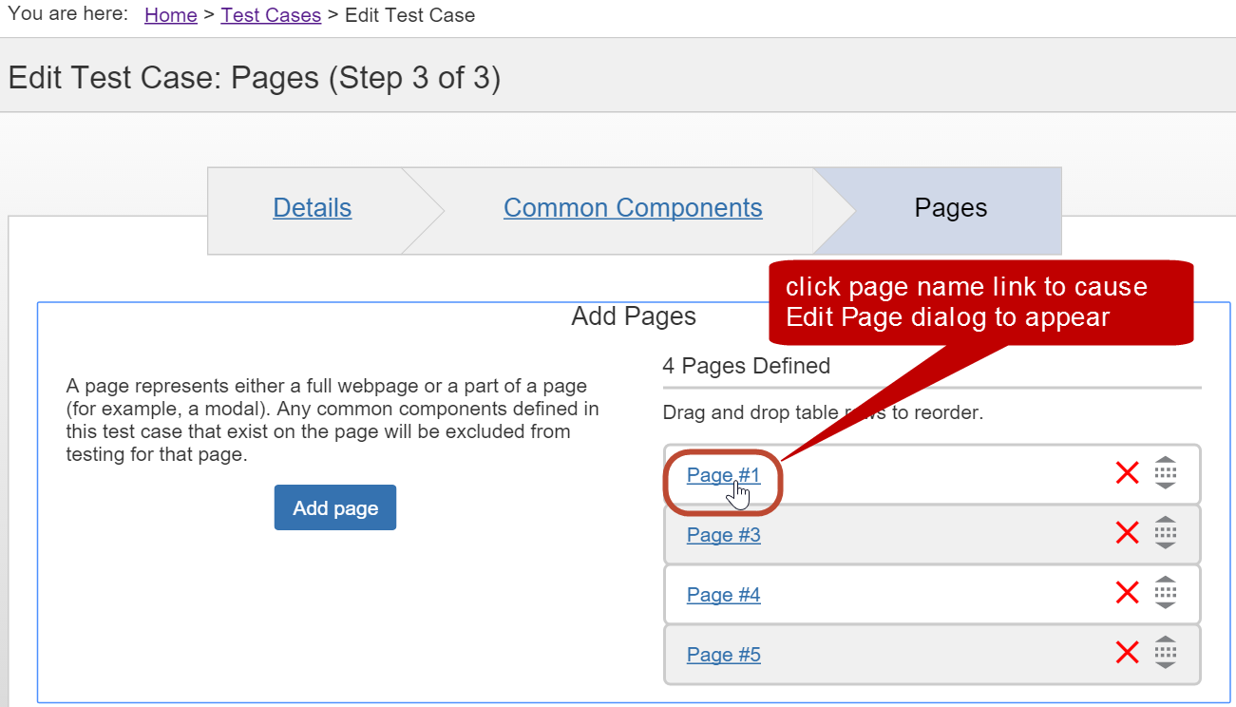The height and width of the screenshot is (707, 1236).
Task: Open the Common Components tab
Action: pyautogui.click(x=633, y=207)
